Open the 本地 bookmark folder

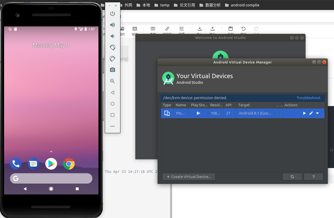(x=143, y=5)
